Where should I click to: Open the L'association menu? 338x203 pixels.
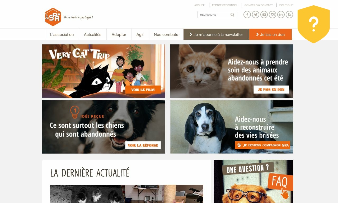click(62, 34)
